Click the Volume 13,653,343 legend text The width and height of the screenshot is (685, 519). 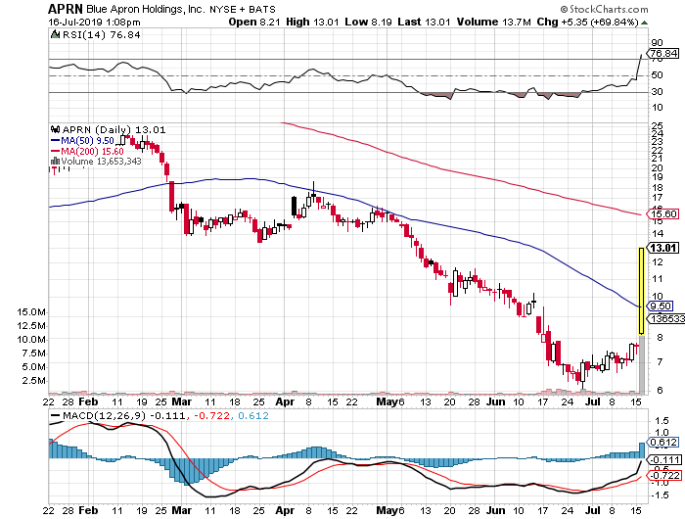(101, 161)
